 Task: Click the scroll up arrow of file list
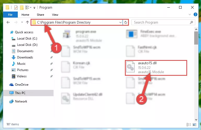[196, 29]
